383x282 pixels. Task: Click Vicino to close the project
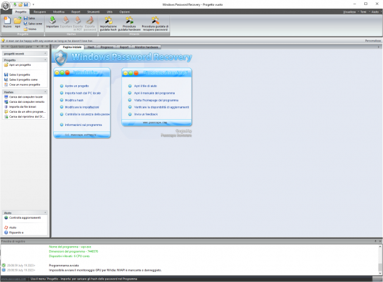tap(30, 29)
